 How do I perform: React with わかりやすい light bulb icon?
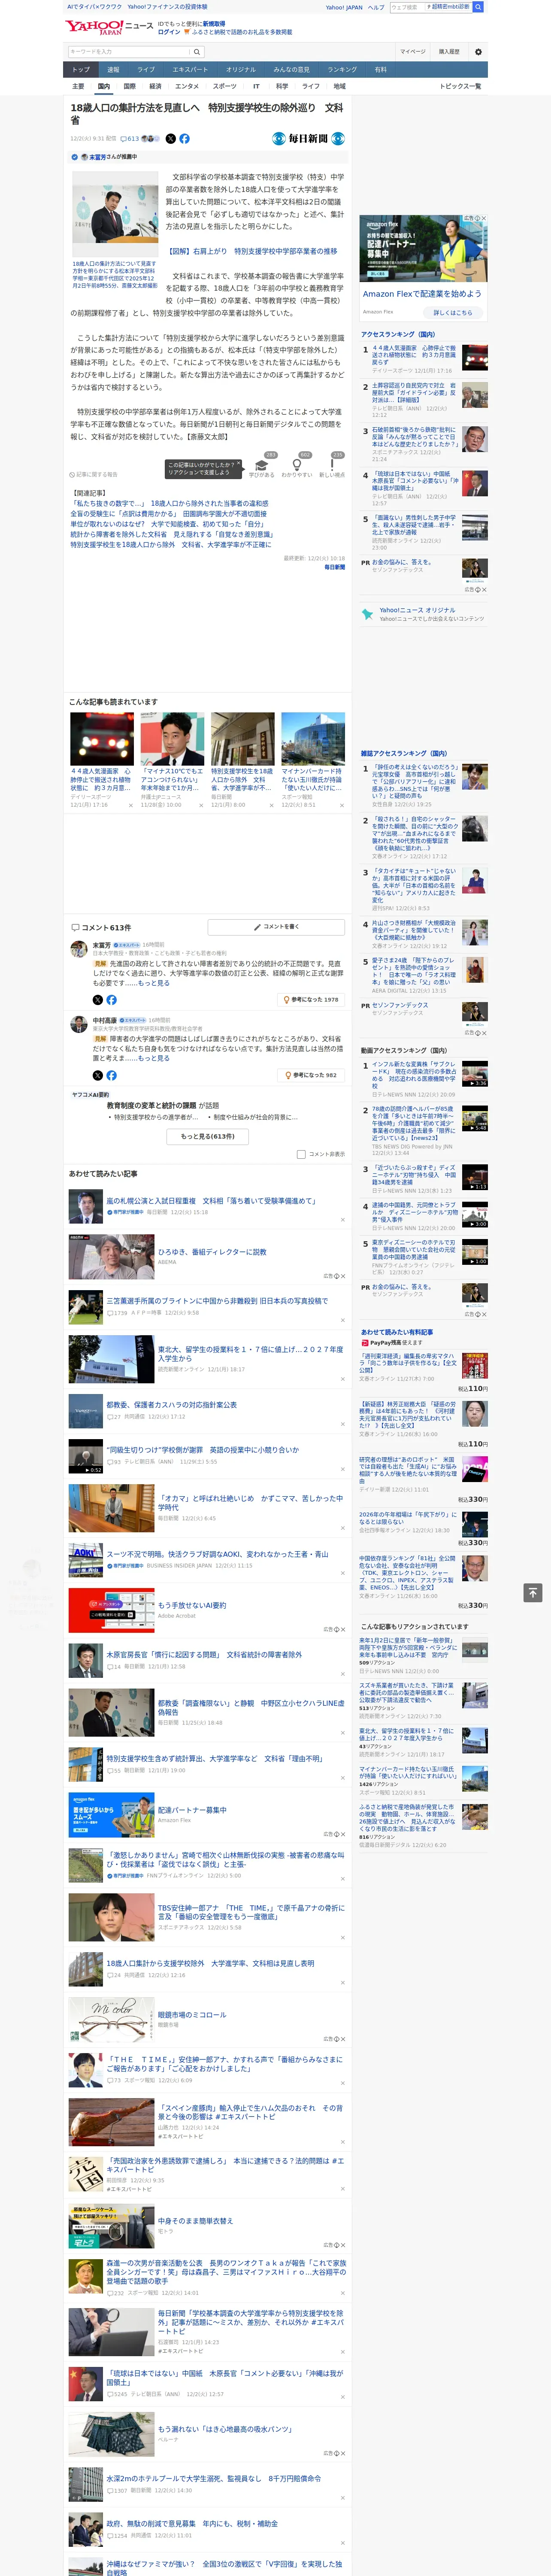point(297,464)
